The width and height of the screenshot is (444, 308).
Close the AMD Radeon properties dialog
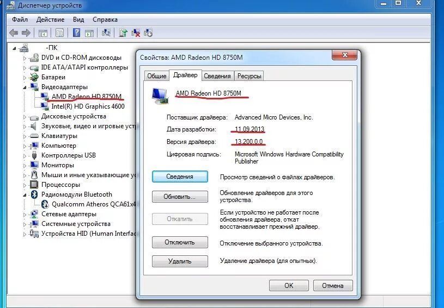344,55
